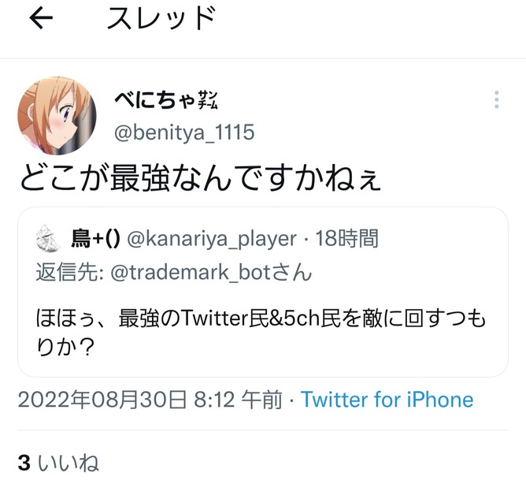Screen dimensions: 526x488
Task: Click the 18時間 timestamp in quote
Action: point(347,238)
